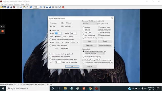Select the 800 x 600 standard dimension
162x91 pixels.
[x=83, y=30]
